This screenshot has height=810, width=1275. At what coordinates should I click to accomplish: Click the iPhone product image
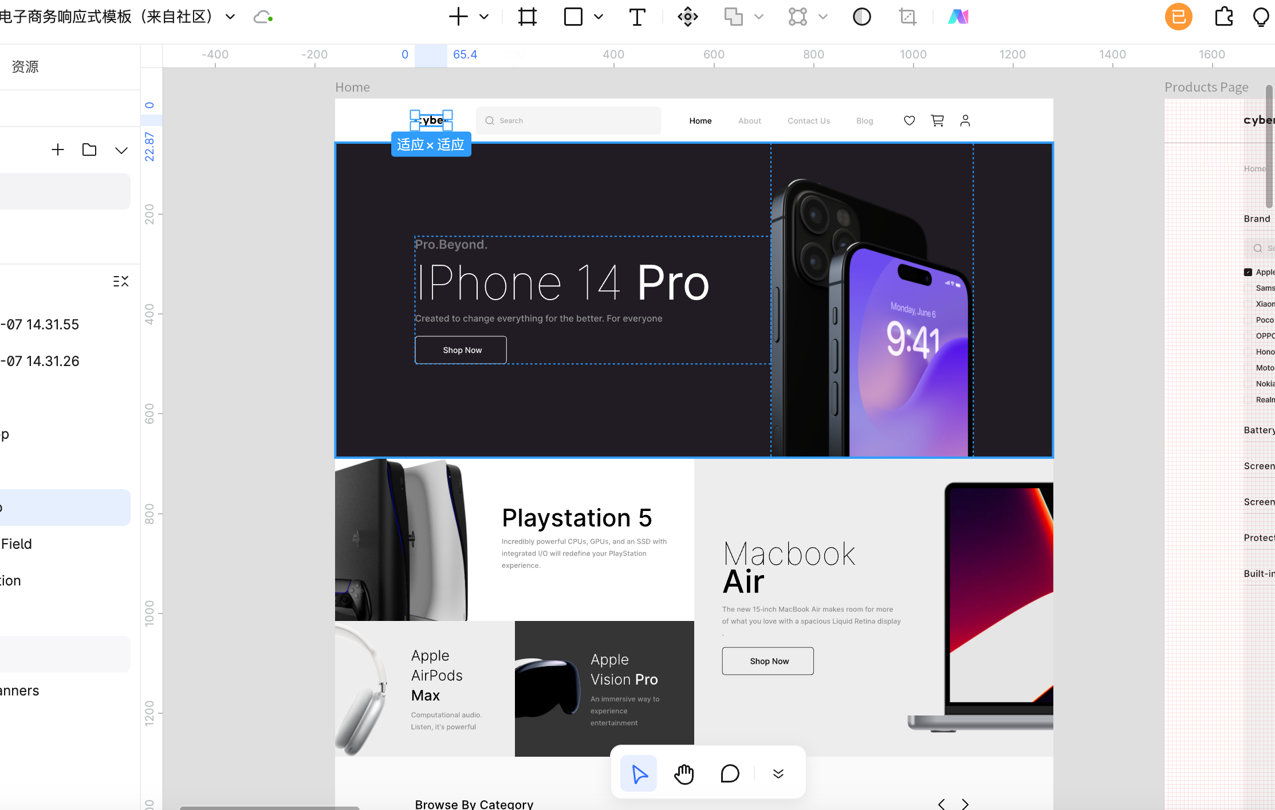(872, 318)
